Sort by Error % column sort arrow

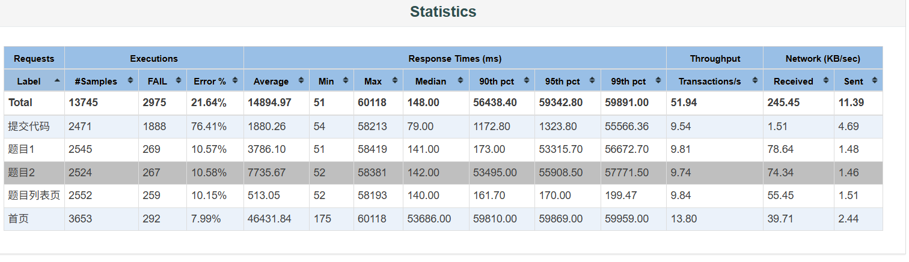pos(235,80)
